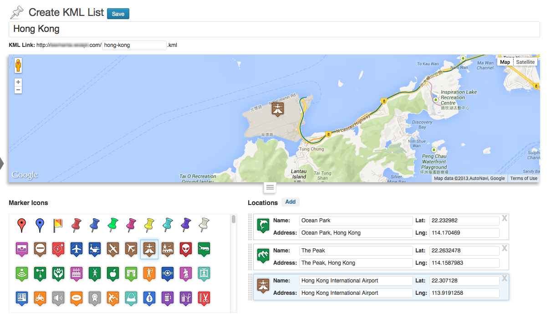Edit The Peak, Hong Kong address field
551x318 pixels.
tap(356, 263)
